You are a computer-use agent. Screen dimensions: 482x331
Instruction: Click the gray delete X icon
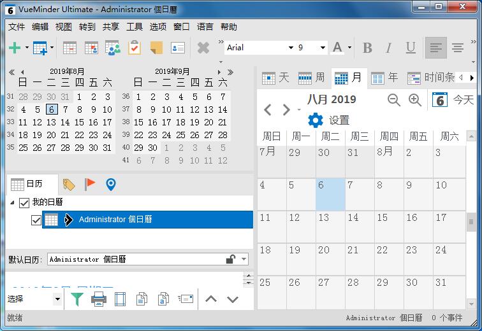point(203,48)
